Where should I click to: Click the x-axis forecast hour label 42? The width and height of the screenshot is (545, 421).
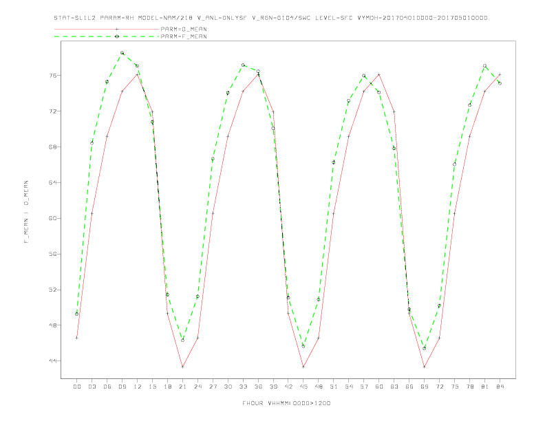[288, 387]
